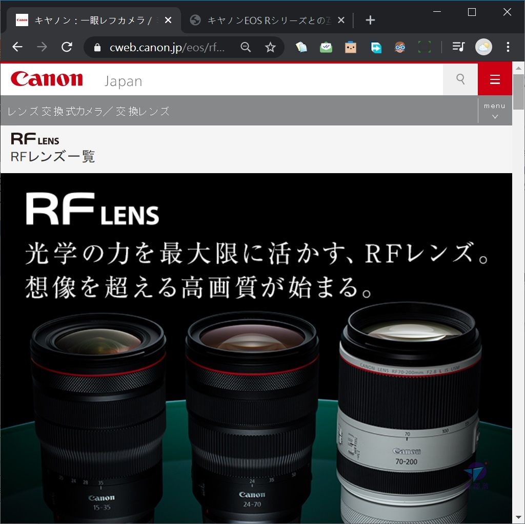Open the paper-sheets extension icon
Image resolution: width=525 pixels, height=524 pixels.
point(301,47)
